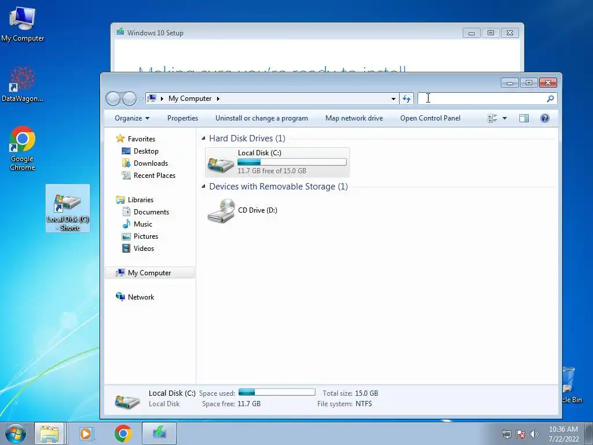Click Show desktop button on taskbar

589,433
